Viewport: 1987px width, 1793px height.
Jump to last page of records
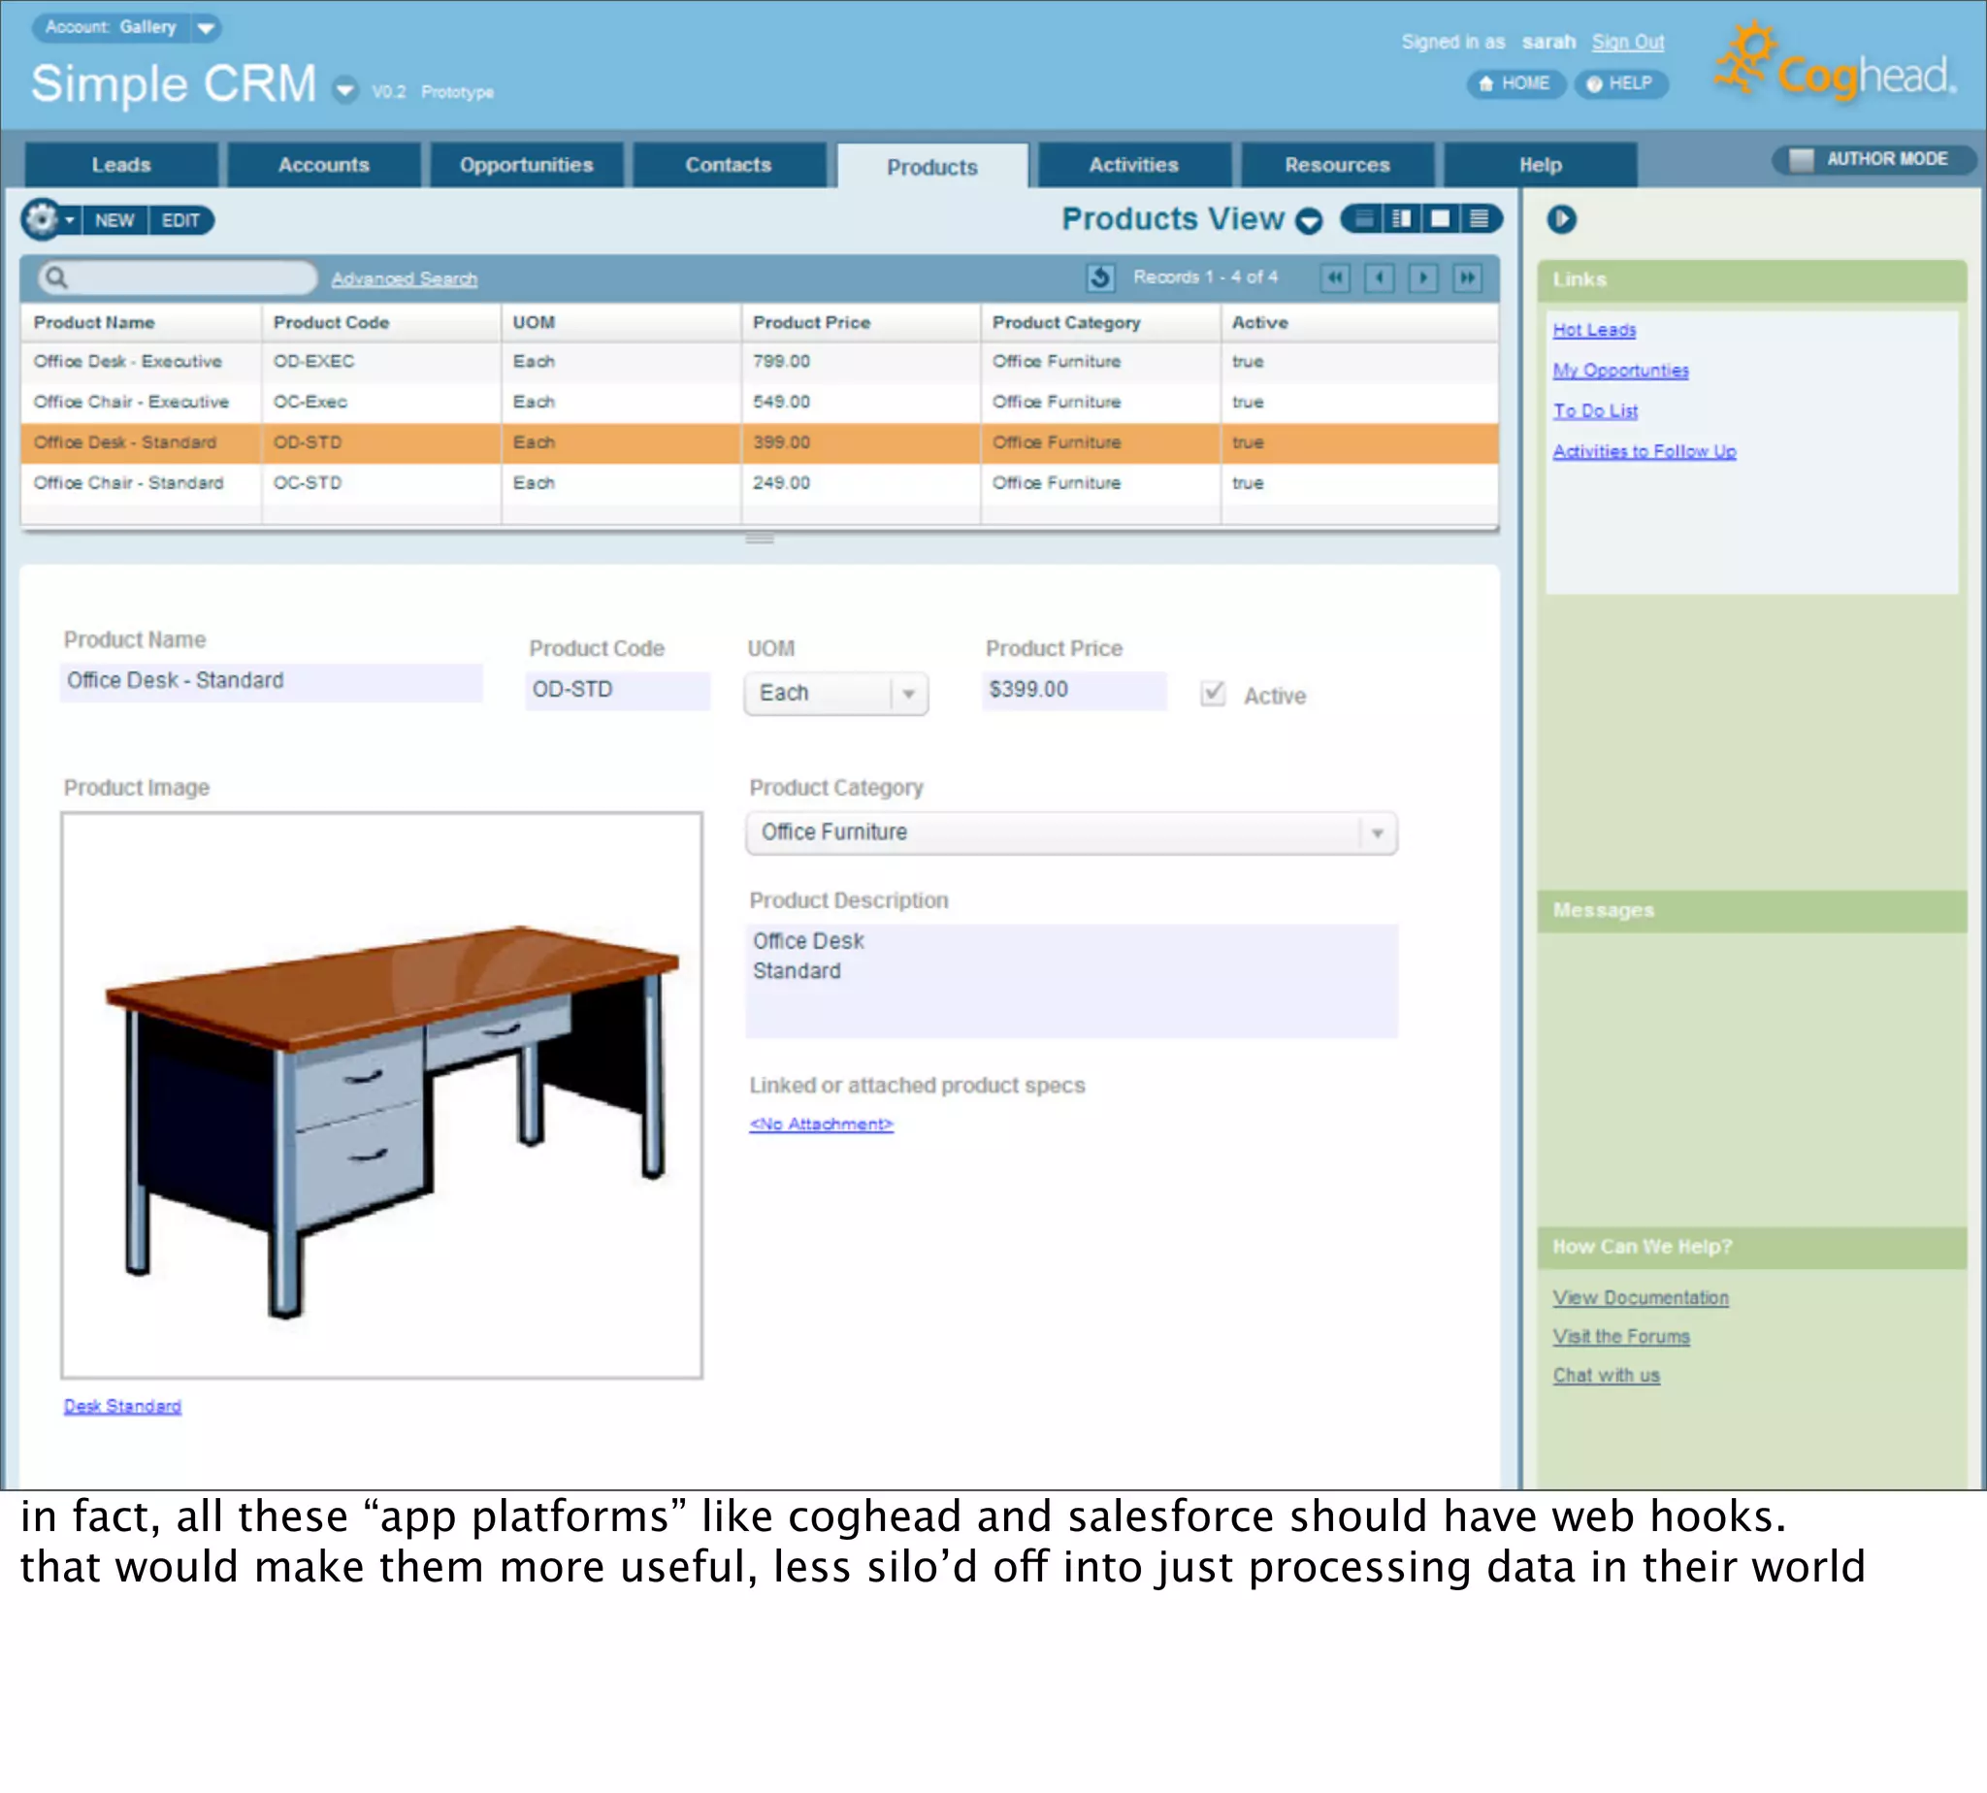[1467, 277]
